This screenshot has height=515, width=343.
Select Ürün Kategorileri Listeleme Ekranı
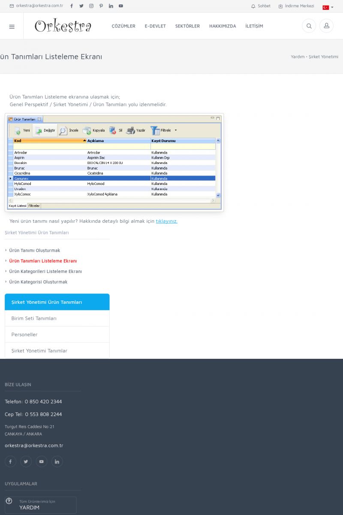tap(45, 271)
